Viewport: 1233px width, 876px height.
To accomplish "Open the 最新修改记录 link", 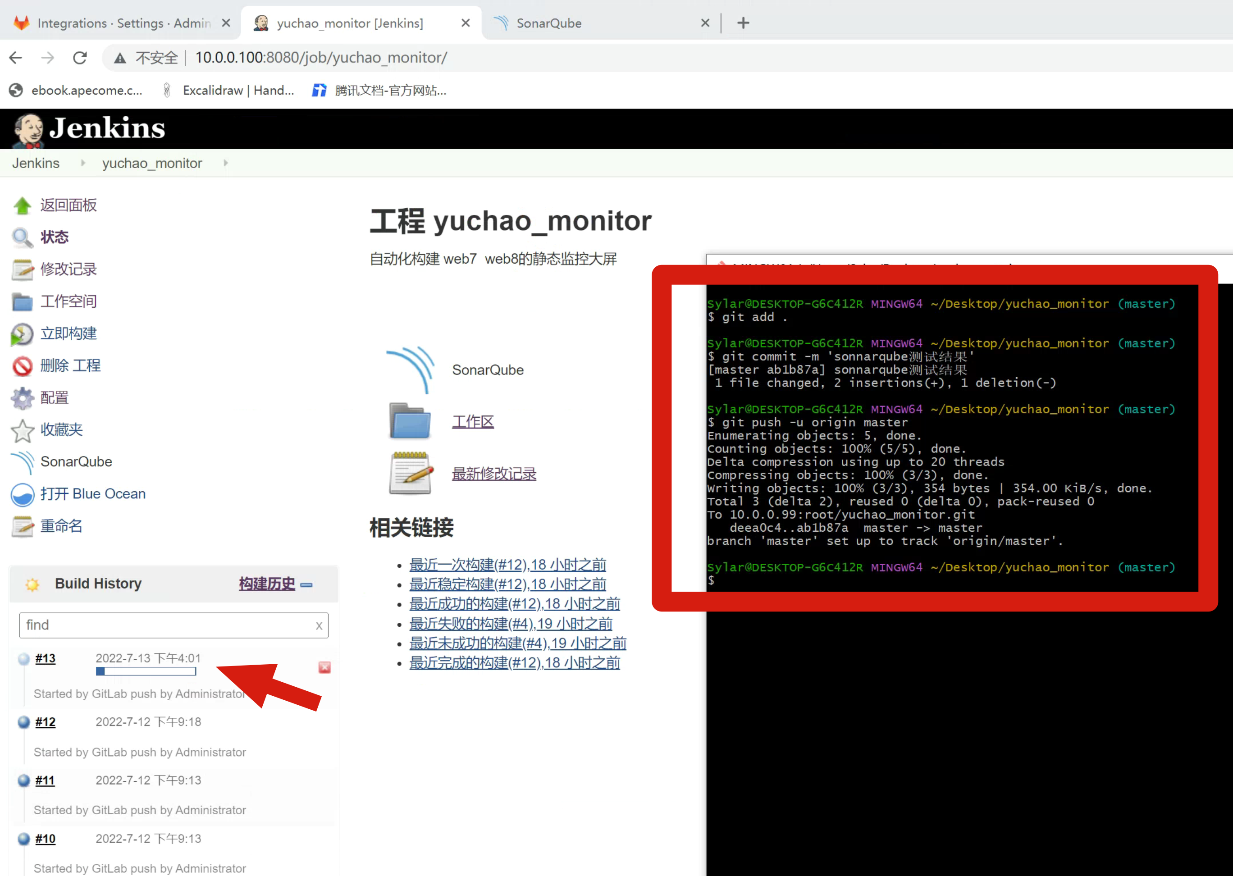I will (493, 474).
